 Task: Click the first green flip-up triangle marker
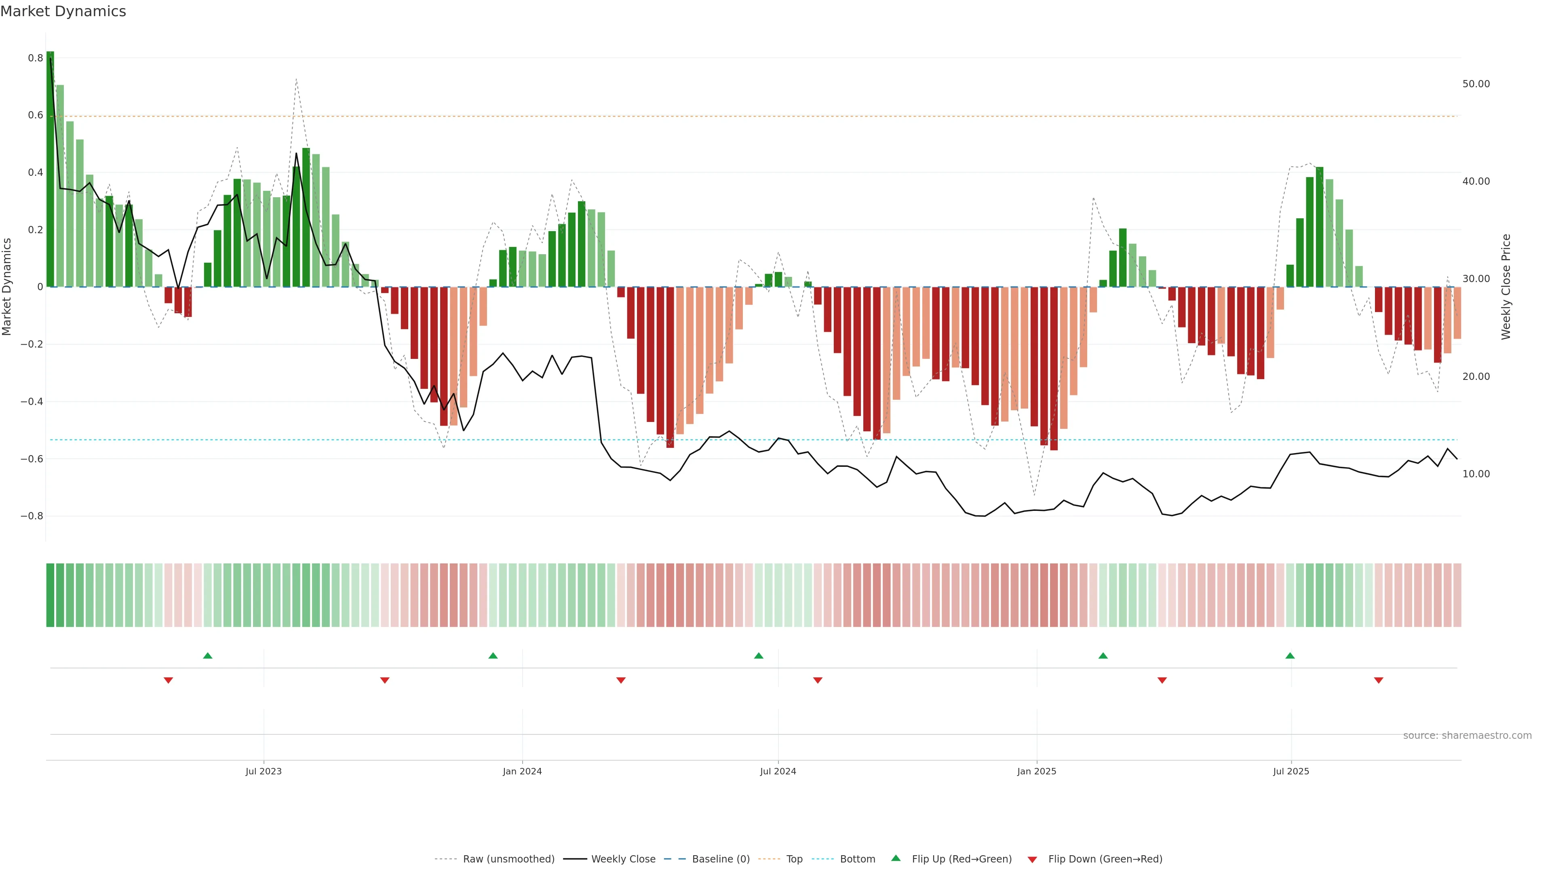point(208,656)
